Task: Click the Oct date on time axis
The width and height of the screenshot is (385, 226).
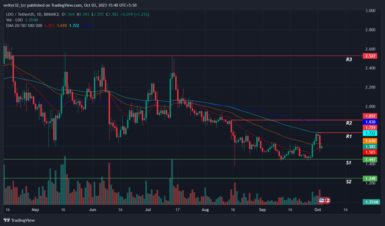Action: tap(318, 210)
